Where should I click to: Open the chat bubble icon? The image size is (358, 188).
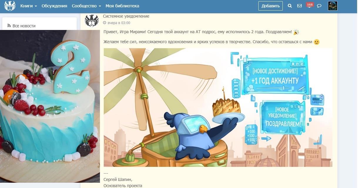(319, 6)
